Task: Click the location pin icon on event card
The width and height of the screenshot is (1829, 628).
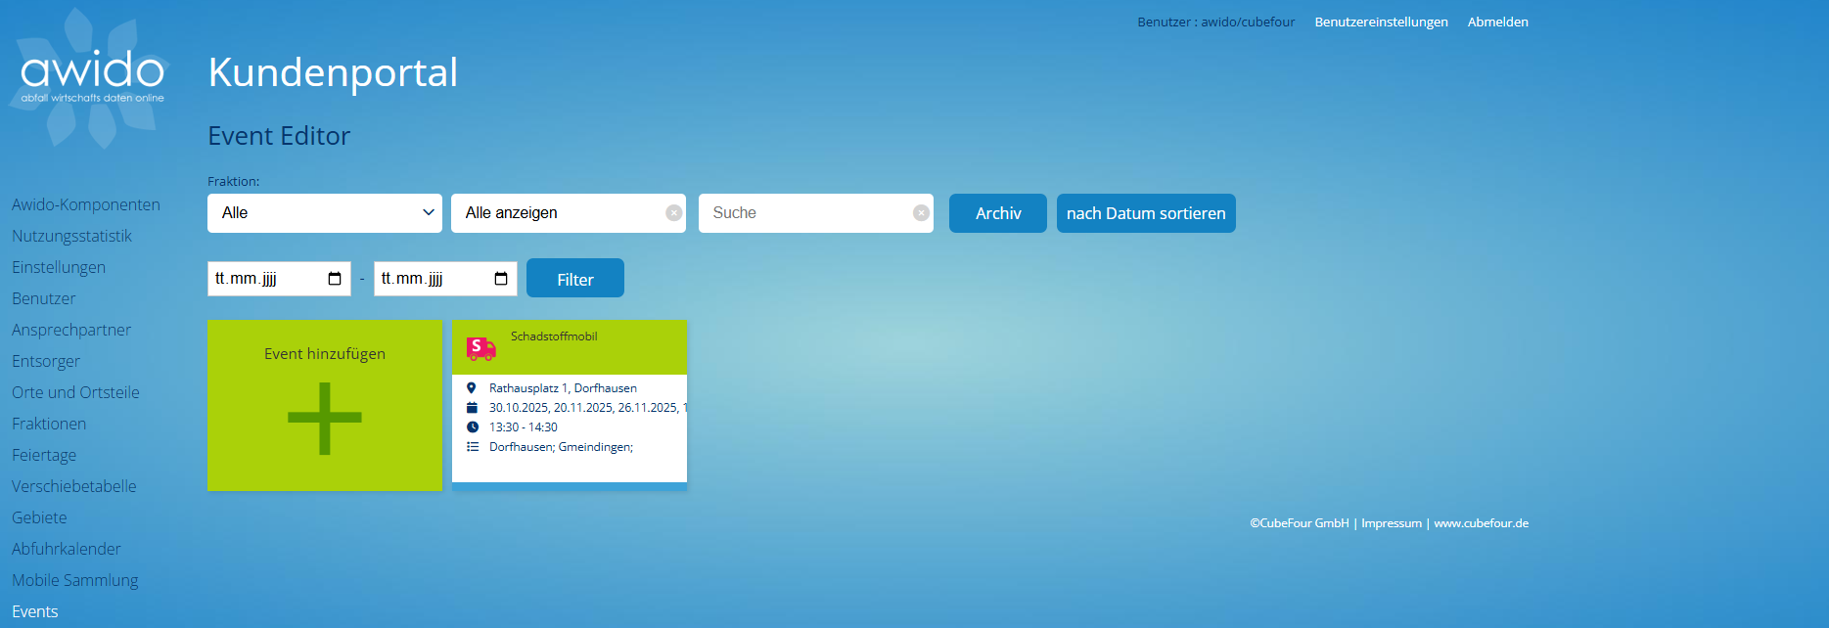Action: click(x=472, y=388)
